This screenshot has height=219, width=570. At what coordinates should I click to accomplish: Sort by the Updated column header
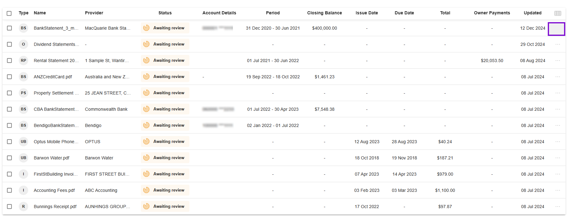(x=532, y=13)
